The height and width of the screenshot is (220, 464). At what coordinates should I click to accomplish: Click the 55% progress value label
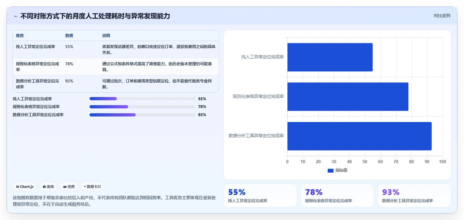202,99
